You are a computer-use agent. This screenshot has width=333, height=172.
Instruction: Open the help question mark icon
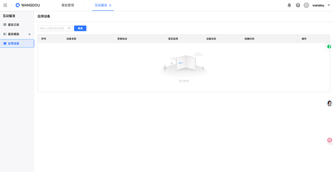(298, 5)
